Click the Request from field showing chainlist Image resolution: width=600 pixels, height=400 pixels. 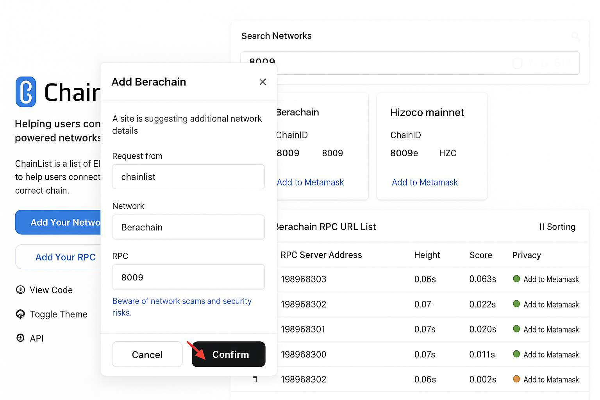[x=188, y=177]
